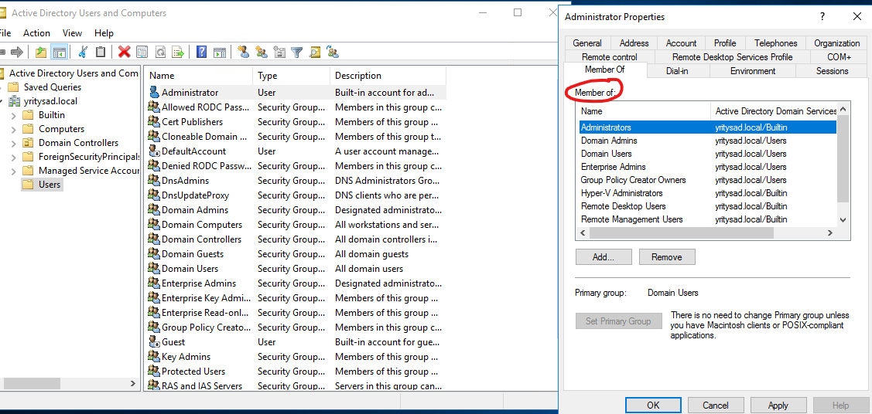Click the Guest user account icon
Screen dimensions: 872x414
[x=154, y=342]
